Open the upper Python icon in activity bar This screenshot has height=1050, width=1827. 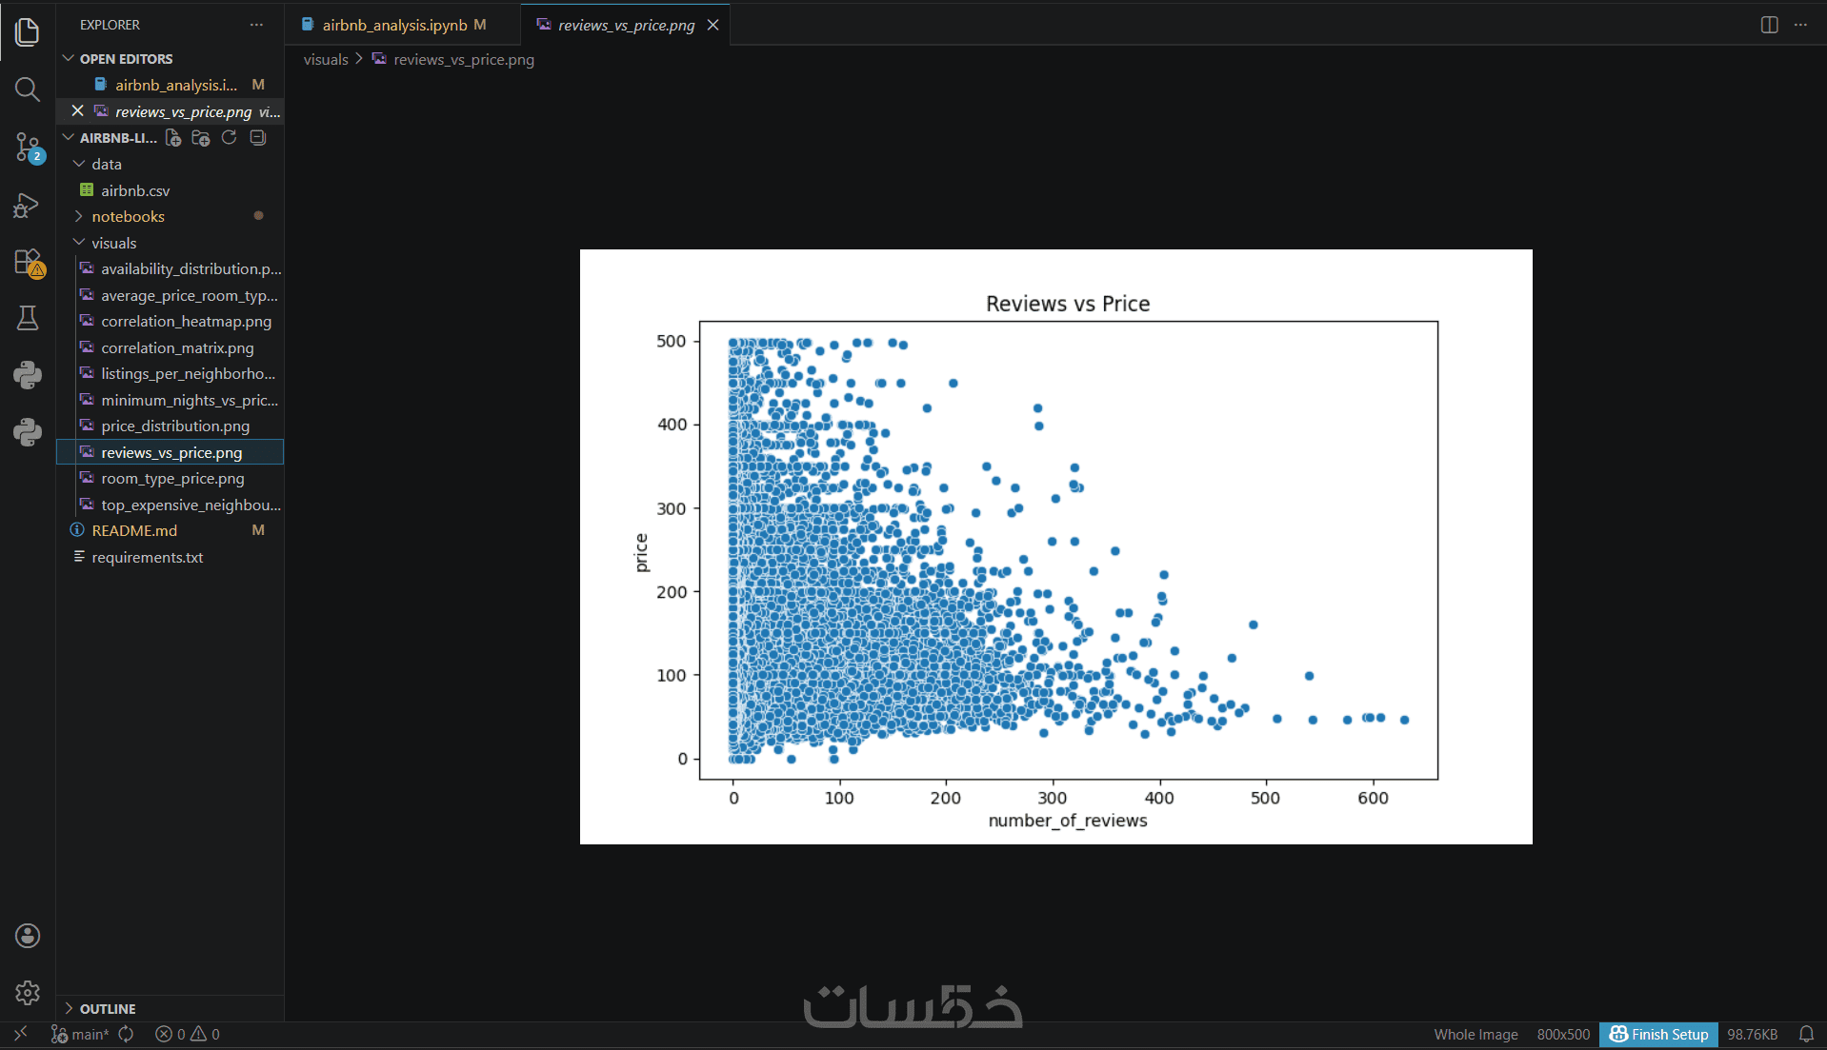point(28,375)
